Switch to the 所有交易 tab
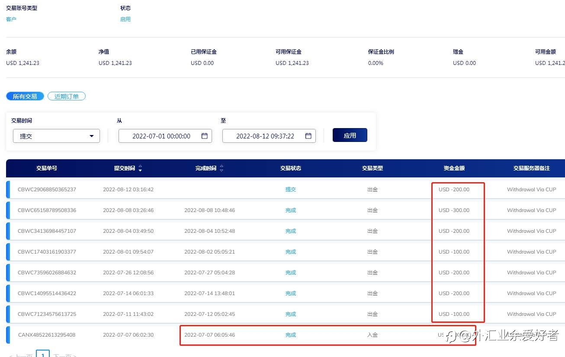 point(25,96)
